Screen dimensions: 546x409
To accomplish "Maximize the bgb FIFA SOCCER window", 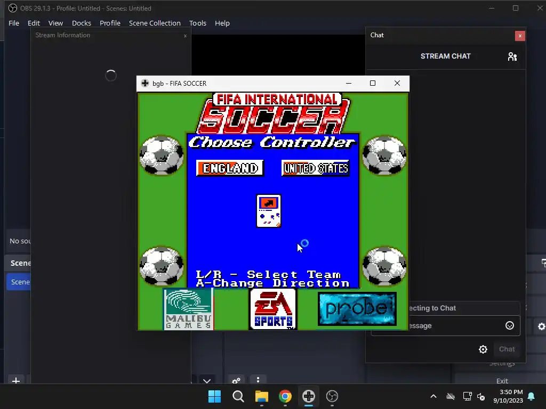I will coord(373,83).
